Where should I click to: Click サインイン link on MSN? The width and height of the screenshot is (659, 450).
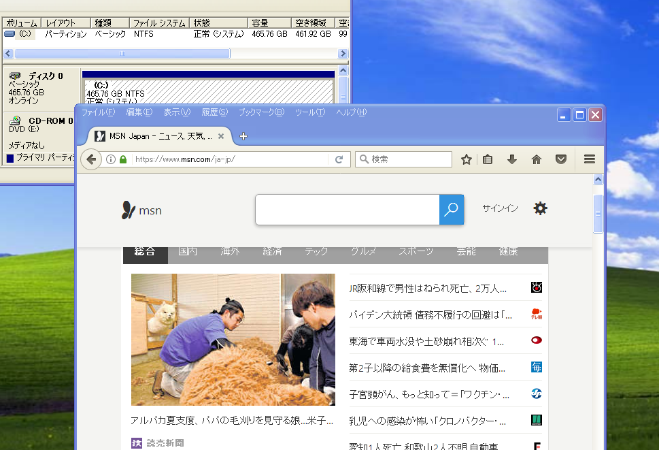click(500, 208)
